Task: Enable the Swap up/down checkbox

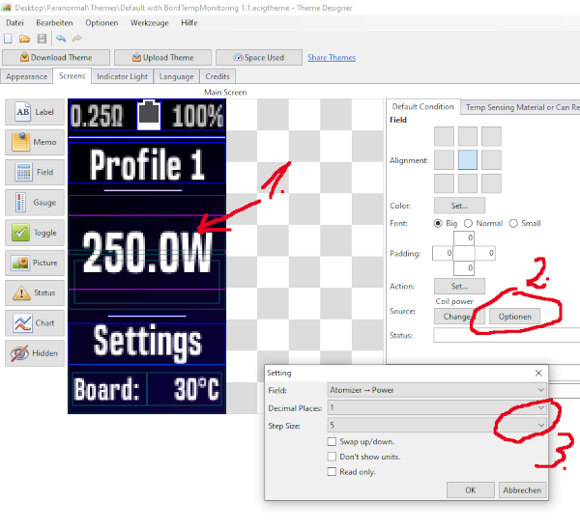Action: (333, 441)
